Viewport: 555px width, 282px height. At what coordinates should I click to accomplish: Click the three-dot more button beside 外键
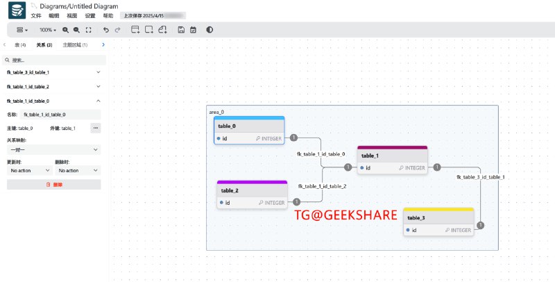pyautogui.click(x=96, y=128)
